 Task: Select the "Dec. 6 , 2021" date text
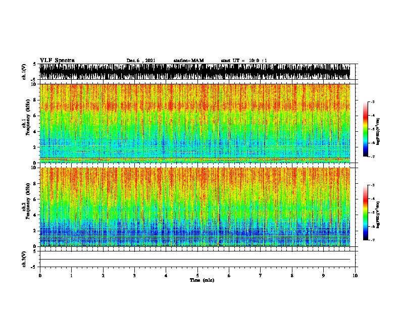(141, 61)
